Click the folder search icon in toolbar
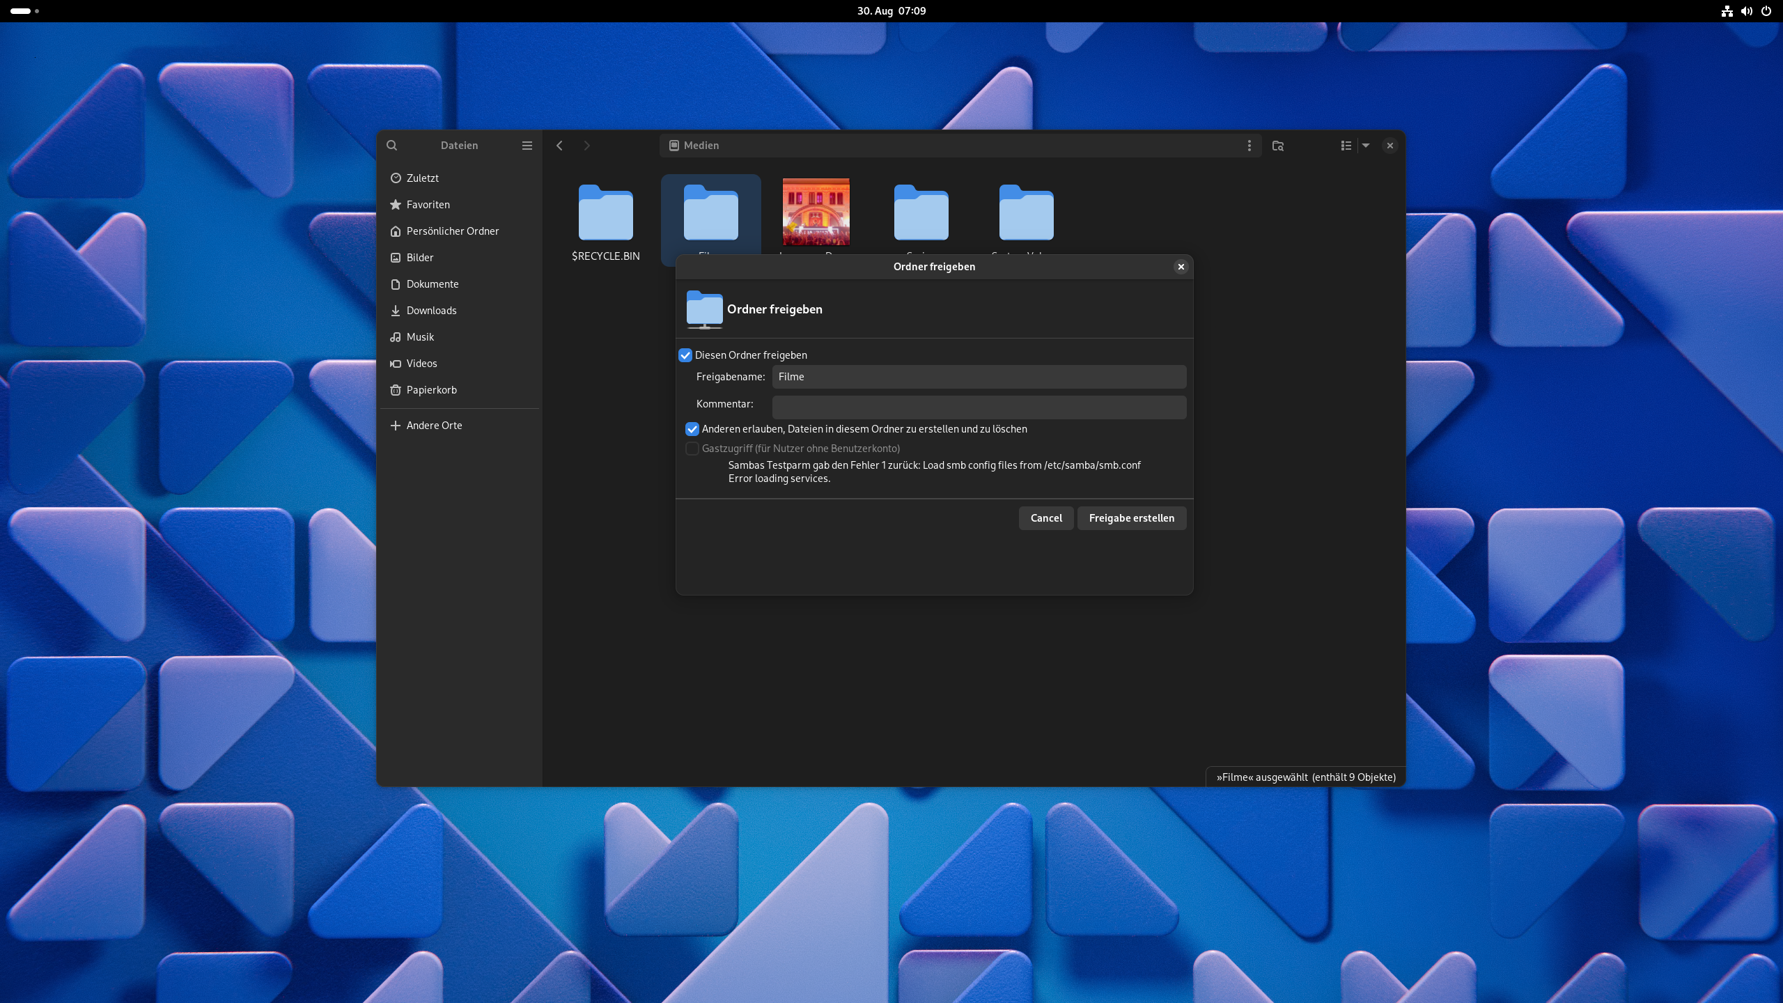This screenshot has height=1003, width=1783. click(1278, 146)
